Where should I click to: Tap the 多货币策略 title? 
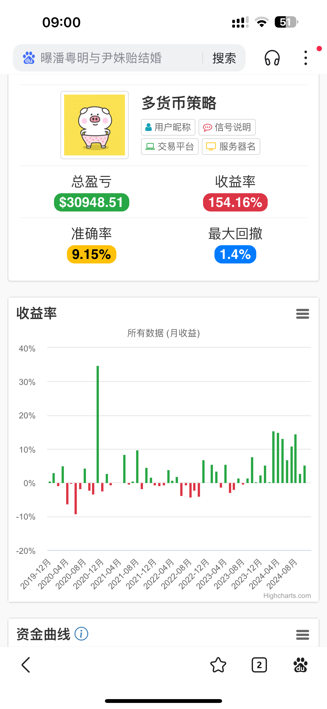(179, 103)
